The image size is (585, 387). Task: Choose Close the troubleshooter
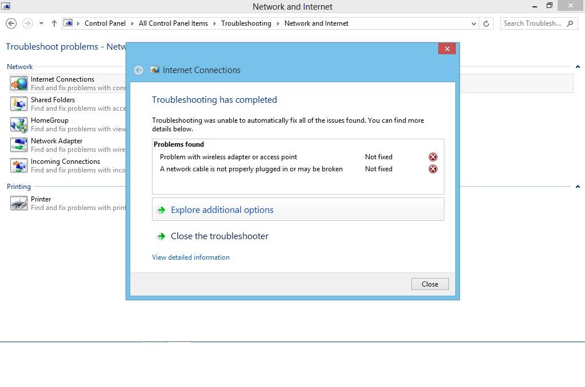coord(219,236)
